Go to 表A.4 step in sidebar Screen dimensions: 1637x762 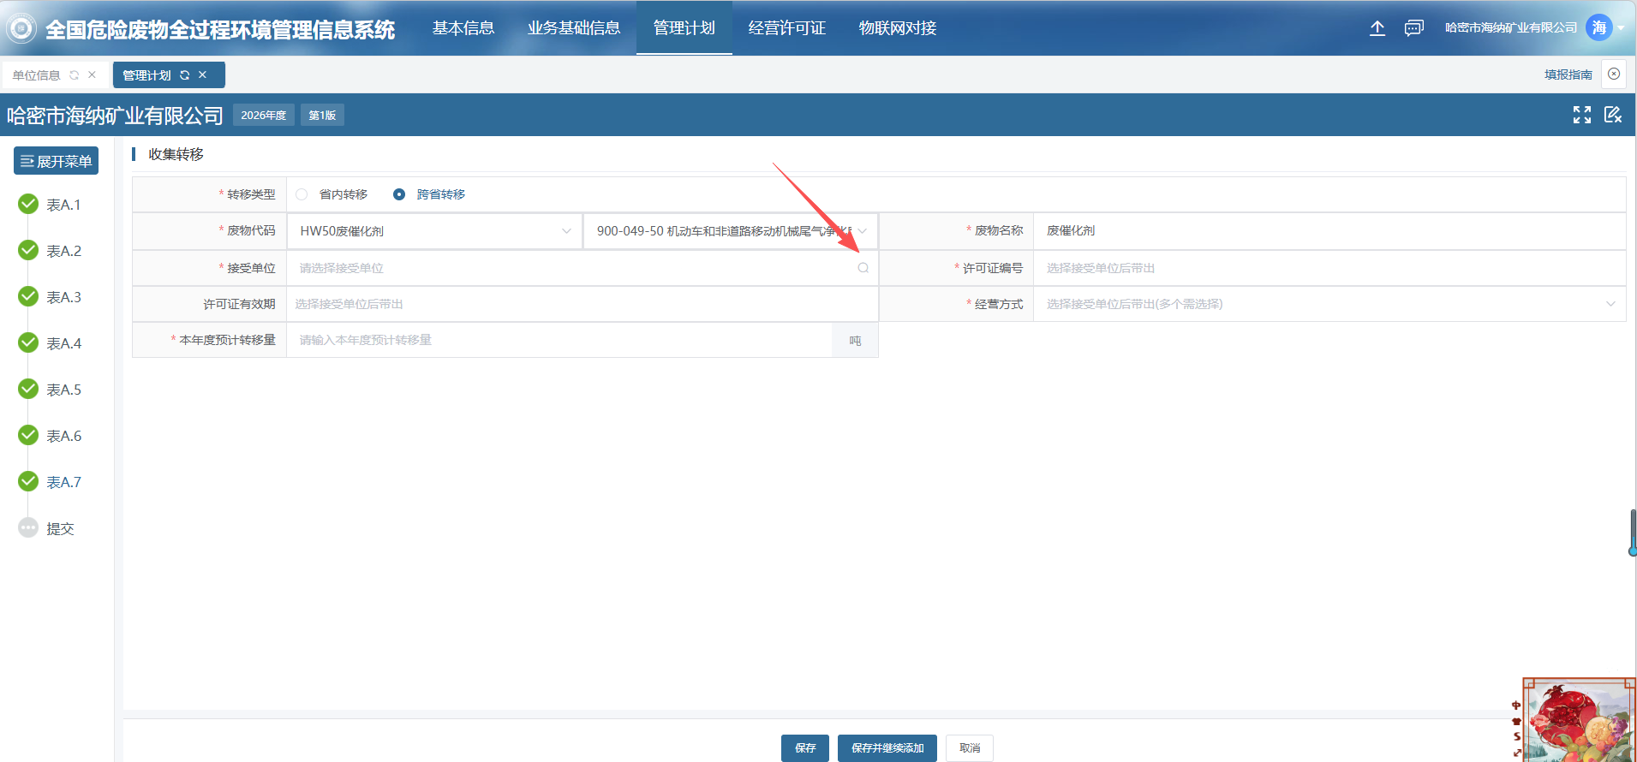63,343
